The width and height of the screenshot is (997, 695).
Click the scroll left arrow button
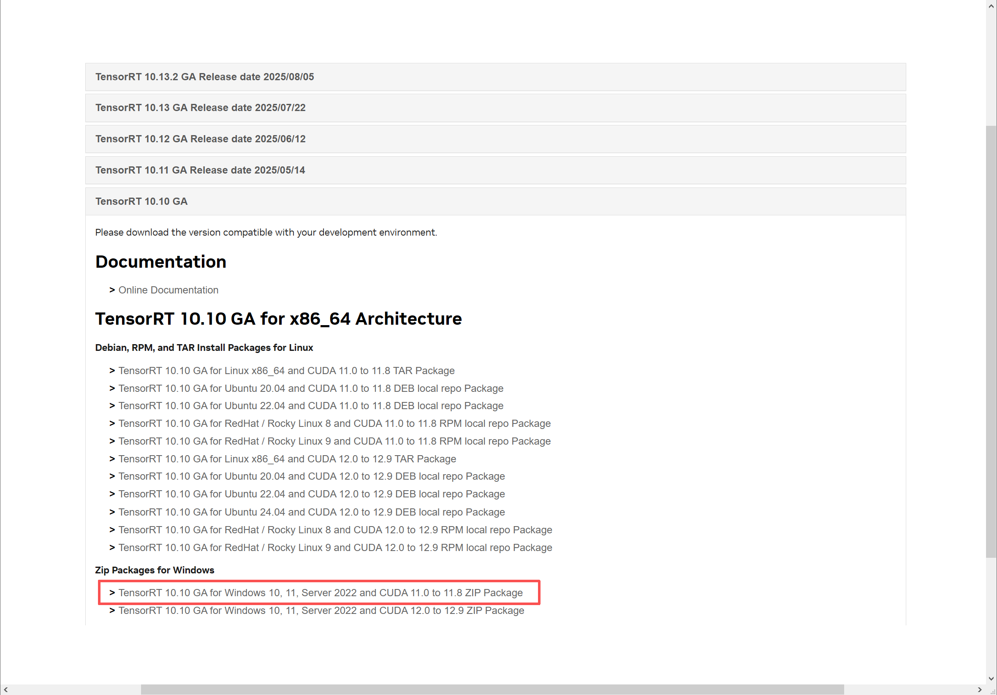(5, 690)
